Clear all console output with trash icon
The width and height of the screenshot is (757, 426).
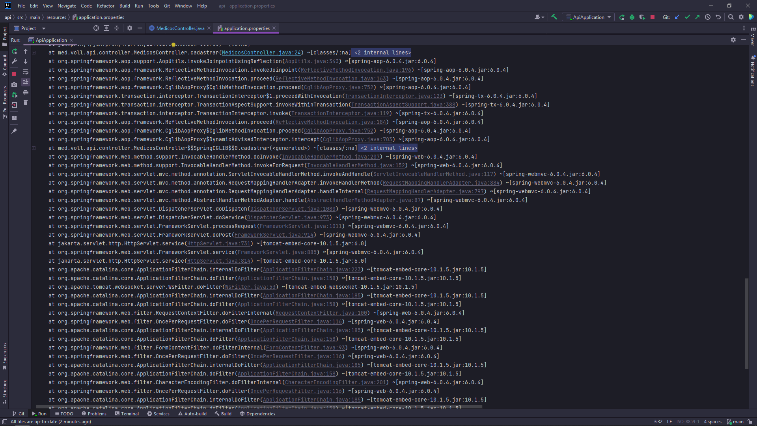(x=26, y=103)
